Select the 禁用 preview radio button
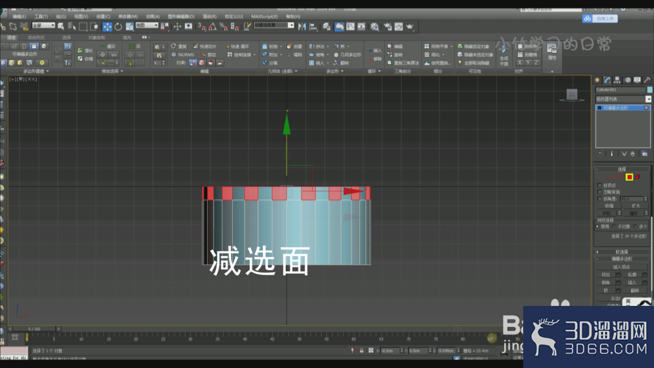This screenshot has width=654, height=368. pos(598,226)
